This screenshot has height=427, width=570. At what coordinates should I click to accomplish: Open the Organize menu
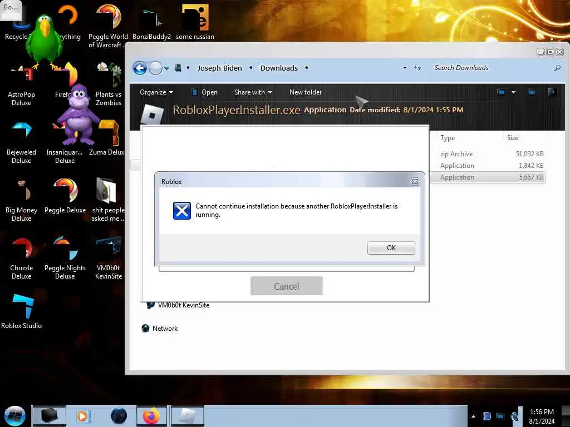click(x=156, y=92)
